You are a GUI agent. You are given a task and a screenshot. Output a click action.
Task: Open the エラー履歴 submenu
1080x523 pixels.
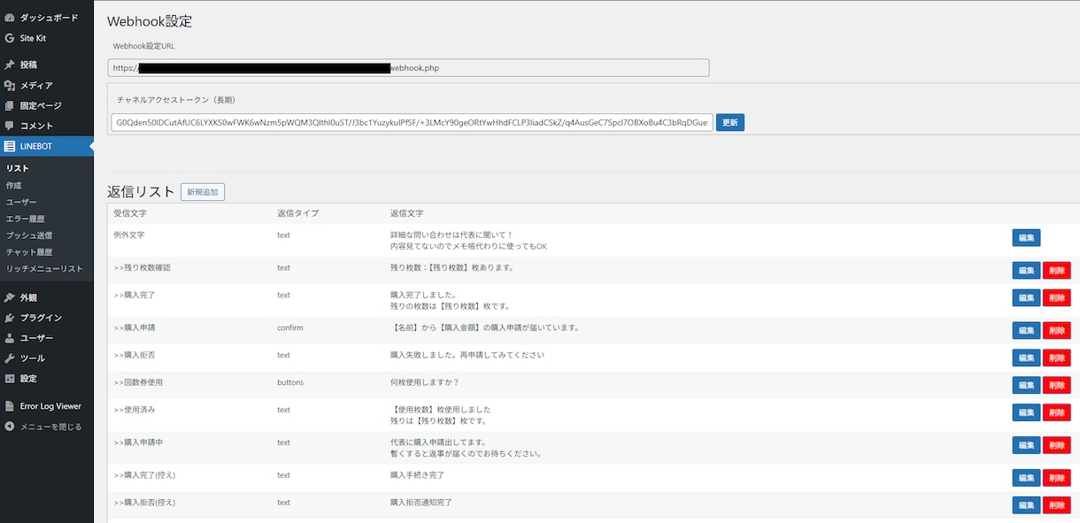[25, 219]
